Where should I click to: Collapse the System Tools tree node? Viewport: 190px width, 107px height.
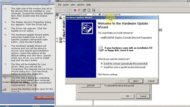[57, 18]
